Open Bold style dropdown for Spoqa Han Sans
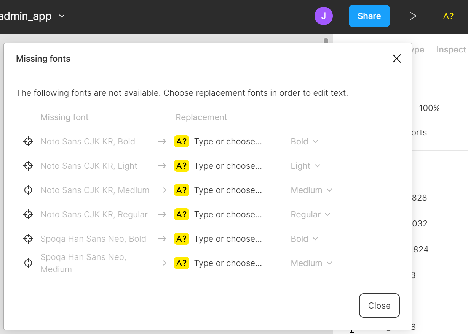 coord(304,239)
